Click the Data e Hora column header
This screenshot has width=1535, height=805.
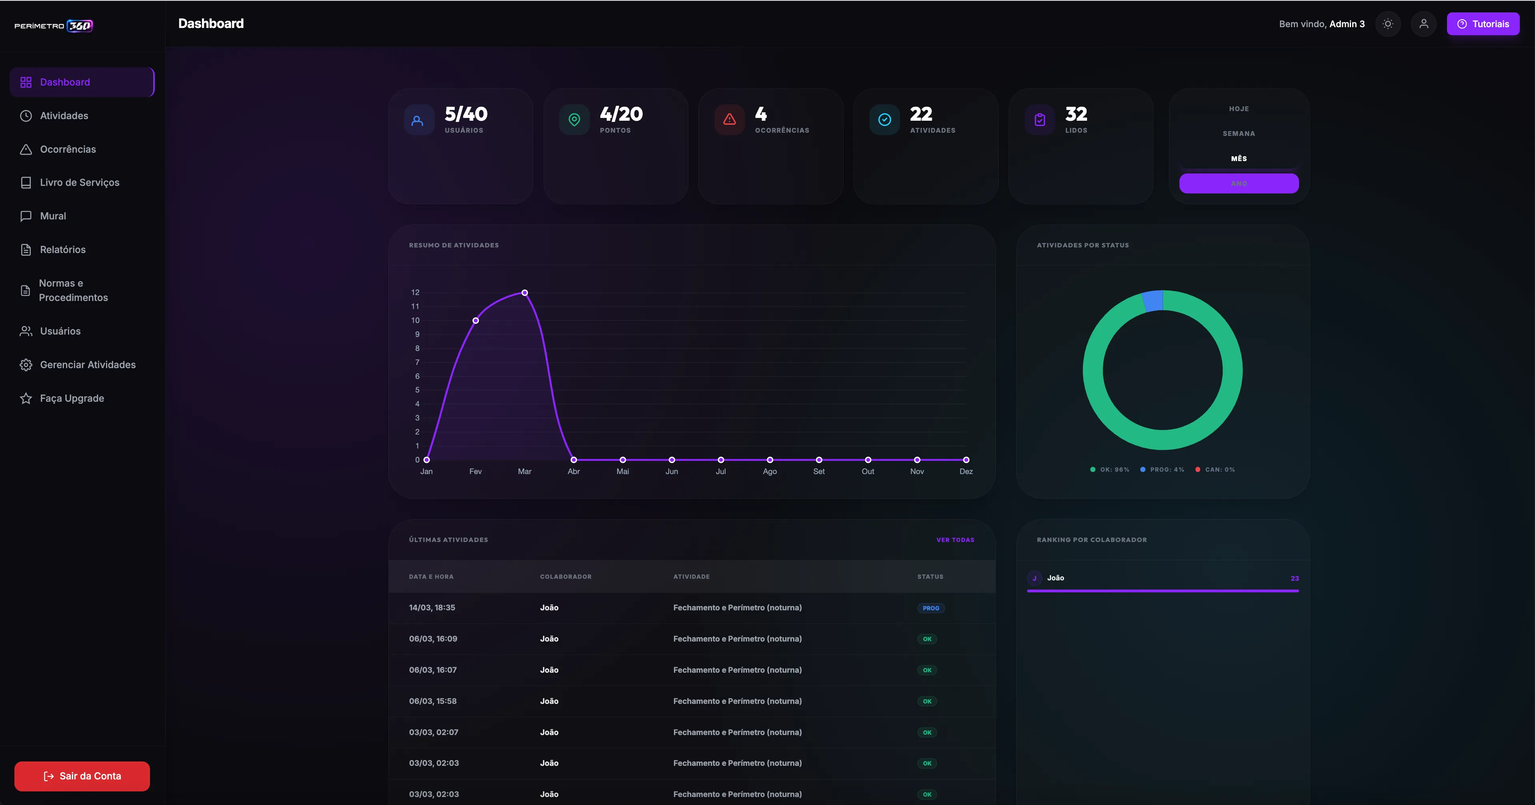[x=432, y=577]
